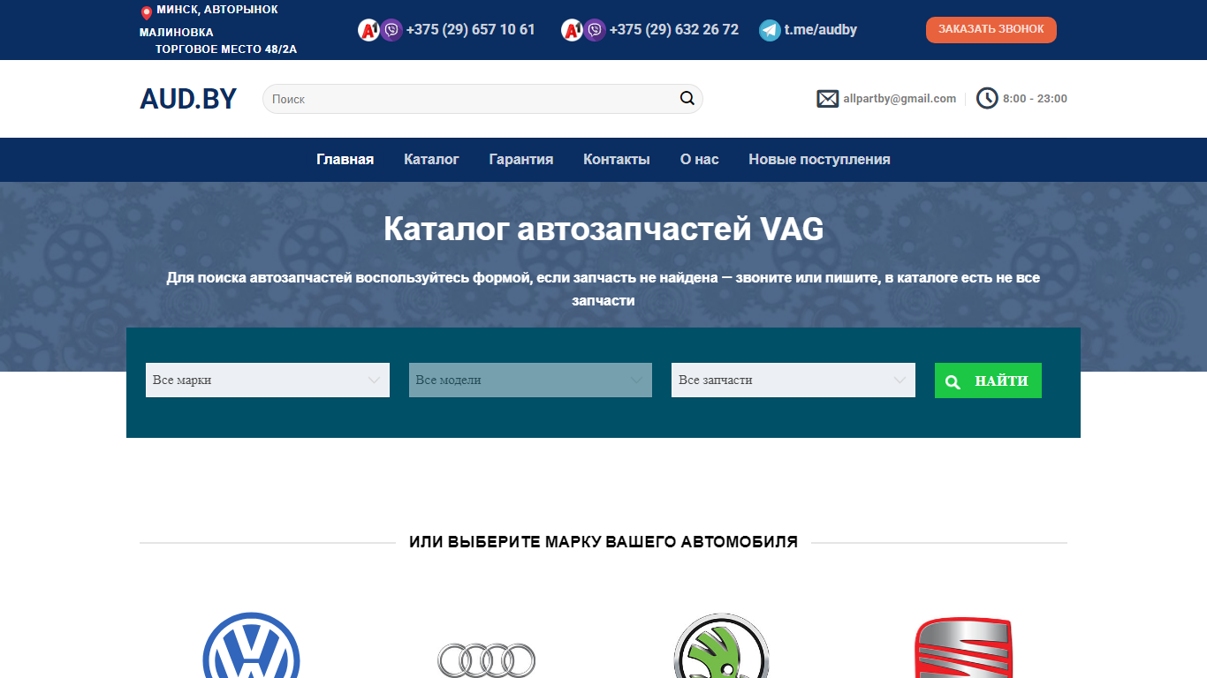This screenshot has width=1207, height=678.
Task: Click Viber icon beside 632 26 72 number
Action: pyautogui.click(x=595, y=30)
